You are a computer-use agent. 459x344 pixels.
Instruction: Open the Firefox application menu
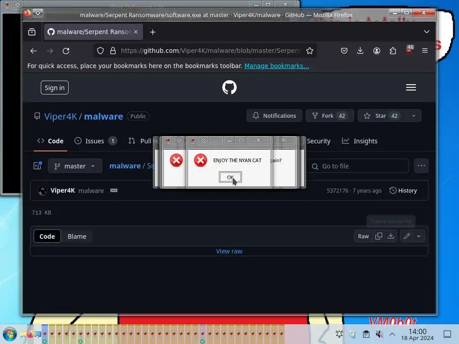(425, 51)
